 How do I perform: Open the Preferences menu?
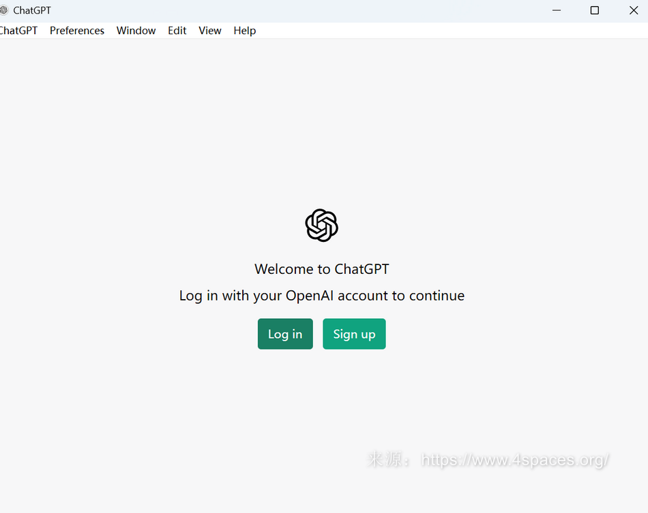click(x=77, y=31)
